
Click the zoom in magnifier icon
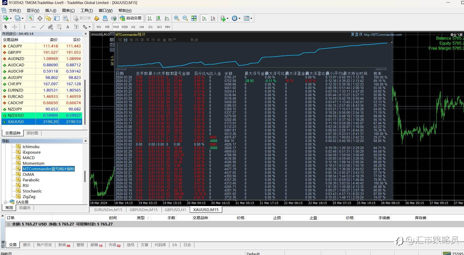pos(177,18)
